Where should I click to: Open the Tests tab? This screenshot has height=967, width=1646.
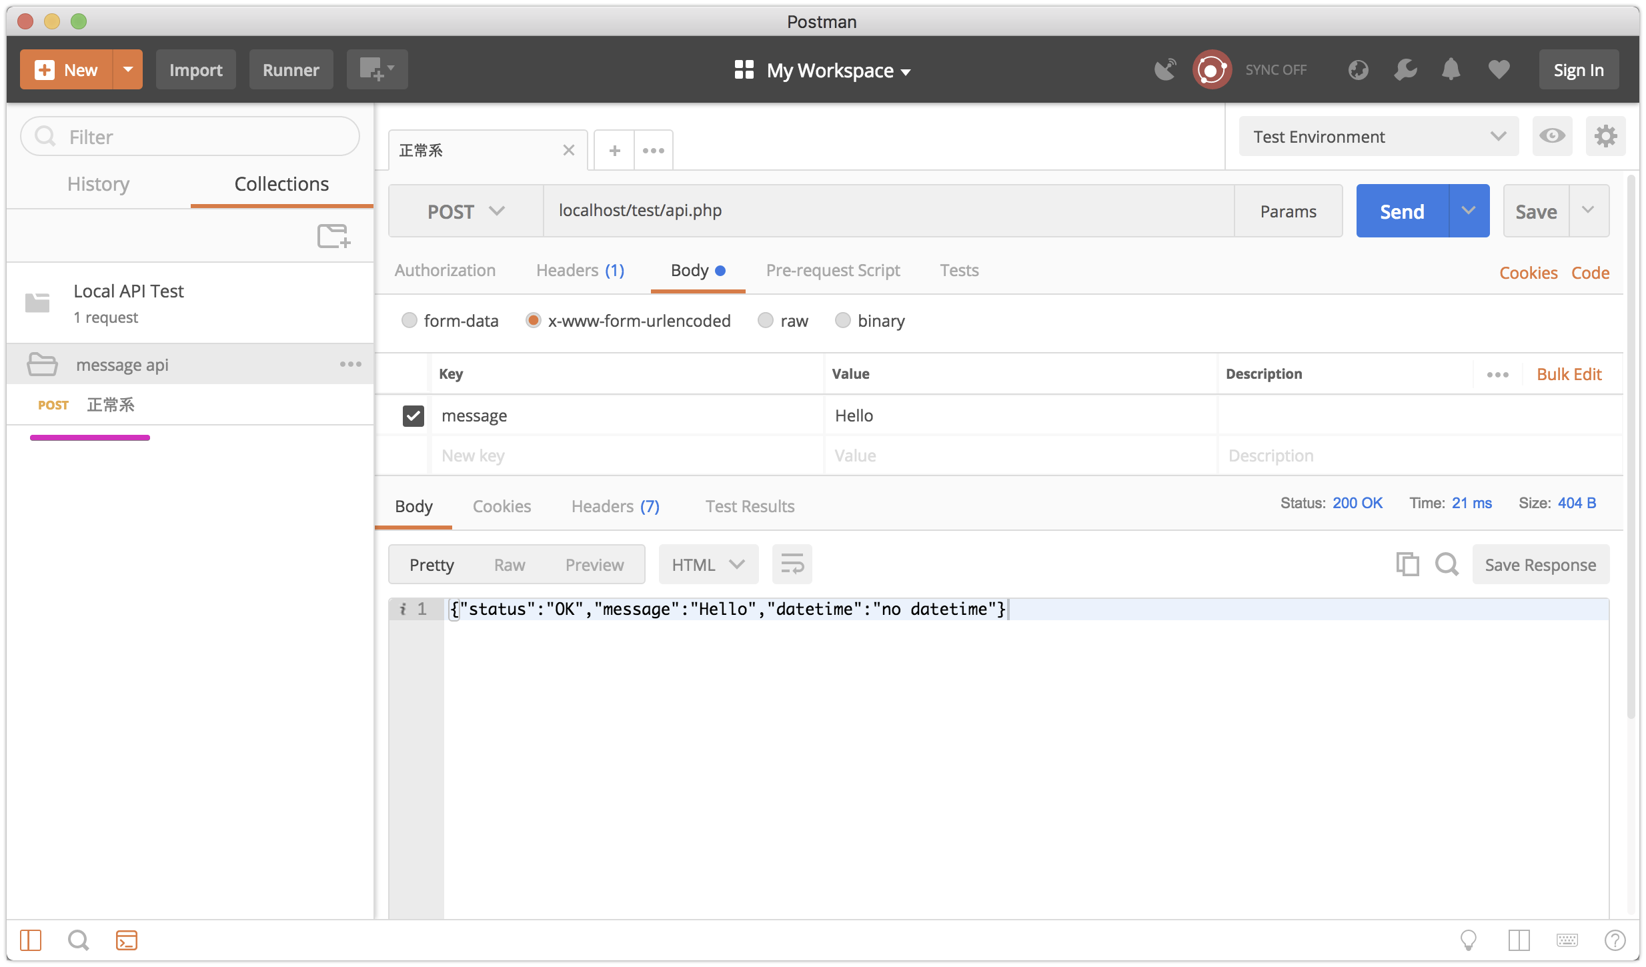tap(959, 270)
